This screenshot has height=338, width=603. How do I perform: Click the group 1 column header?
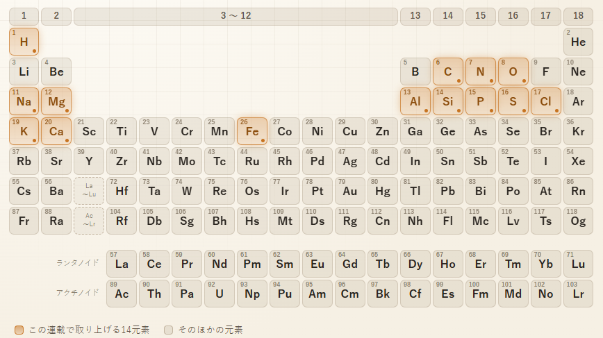click(24, 16)
